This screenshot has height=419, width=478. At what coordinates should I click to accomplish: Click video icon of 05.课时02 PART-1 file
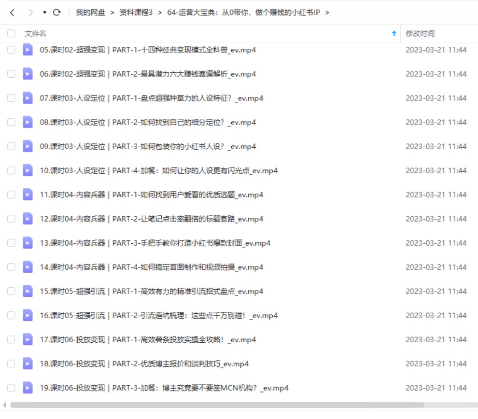point(28,50)
